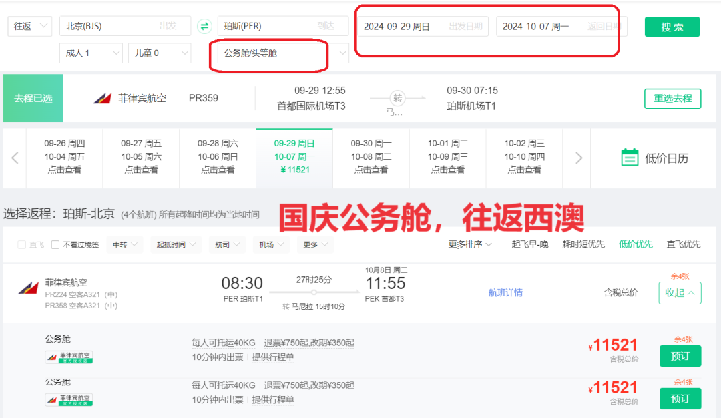
Task: Select the 09-26 周四 date tab
Action: pyautogui.click(x=64, y=157)
